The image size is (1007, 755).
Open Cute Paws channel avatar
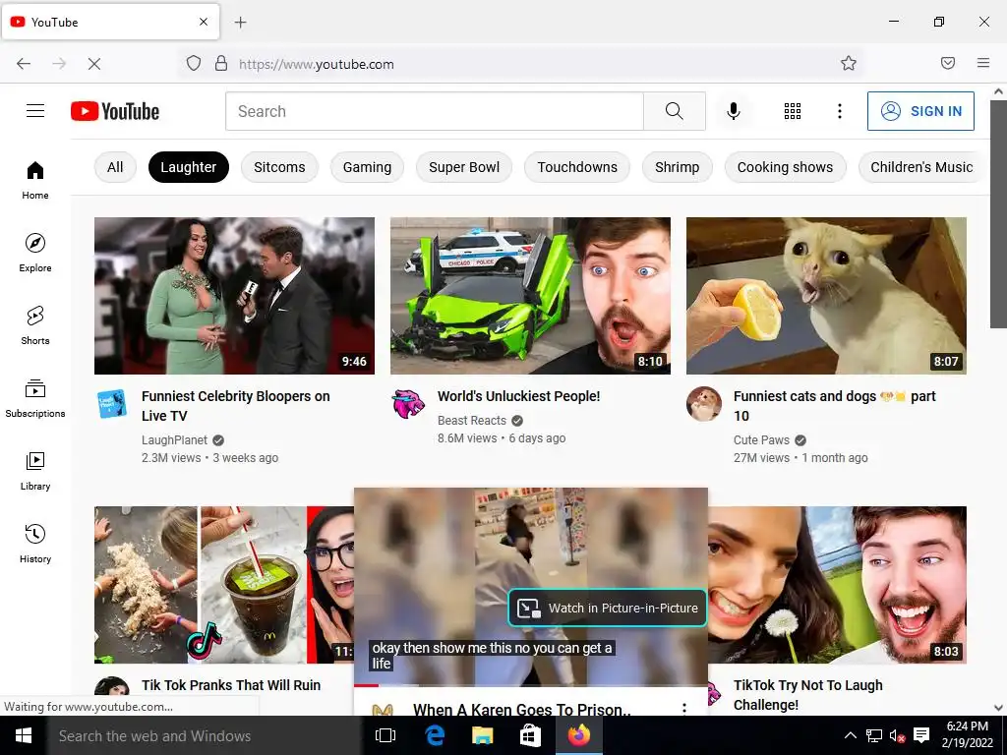704,404
